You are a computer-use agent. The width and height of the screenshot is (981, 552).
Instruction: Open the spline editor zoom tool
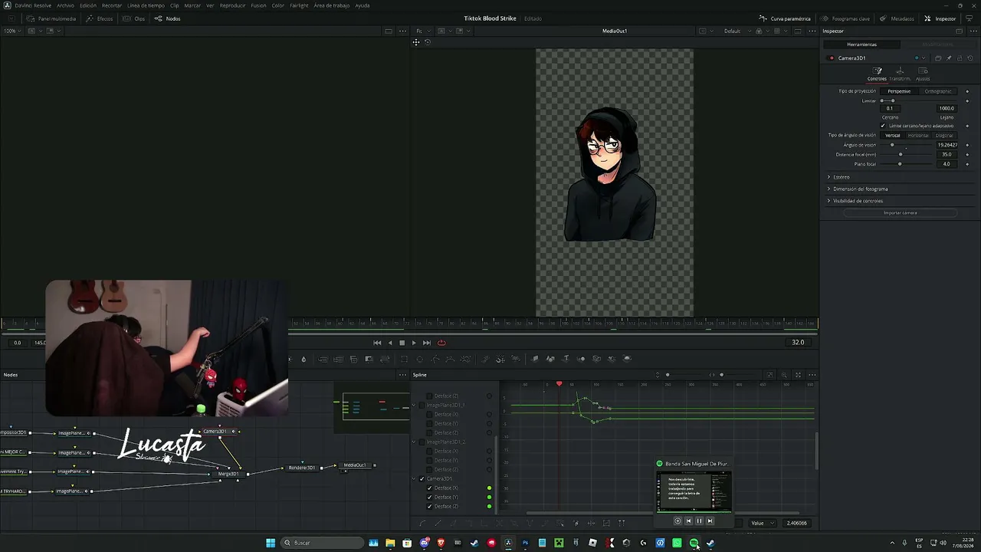click(x=784, y=375)
